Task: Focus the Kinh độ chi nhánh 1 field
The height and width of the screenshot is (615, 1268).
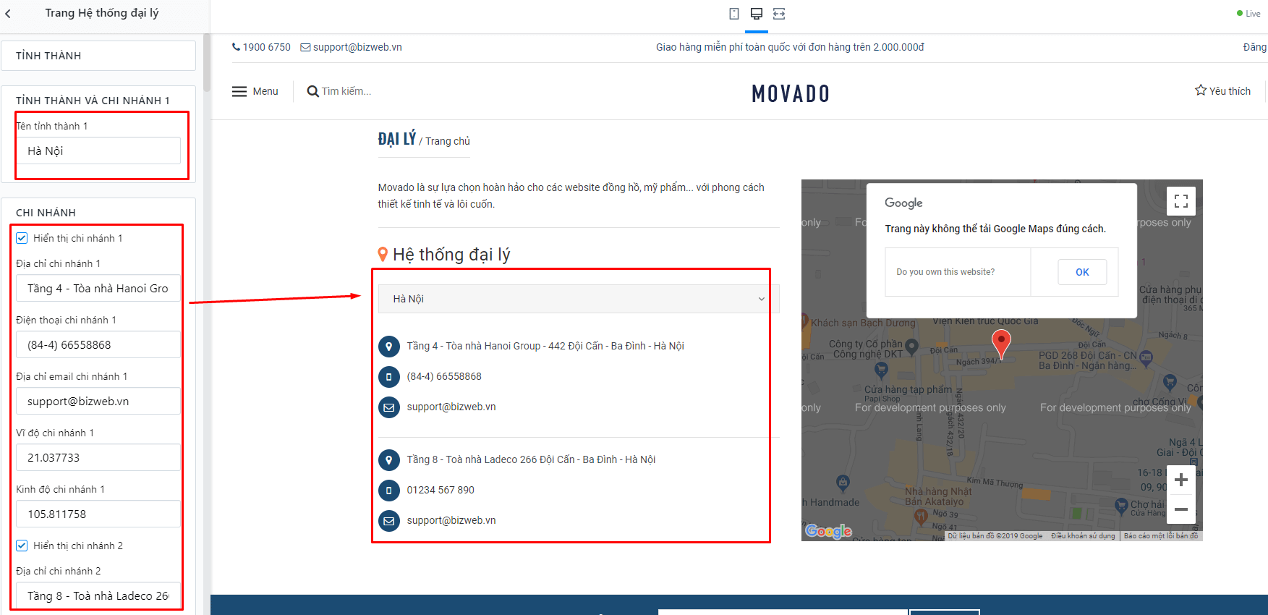Action: click(98, 514)
